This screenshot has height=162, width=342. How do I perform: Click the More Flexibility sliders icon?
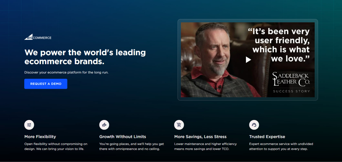click(x=29, y=125)
